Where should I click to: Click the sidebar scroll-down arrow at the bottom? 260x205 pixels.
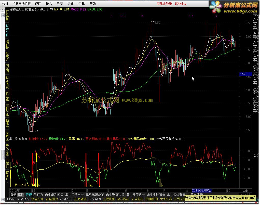(3, 199)
